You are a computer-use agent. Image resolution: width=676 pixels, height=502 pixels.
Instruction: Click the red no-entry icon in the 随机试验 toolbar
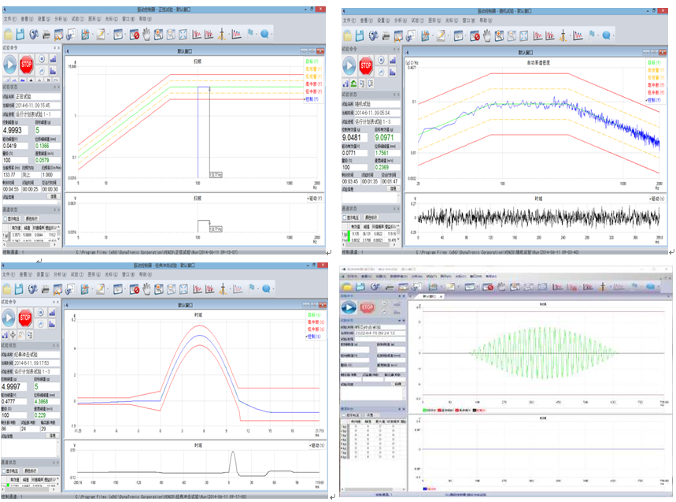click(x=475, y=35)
